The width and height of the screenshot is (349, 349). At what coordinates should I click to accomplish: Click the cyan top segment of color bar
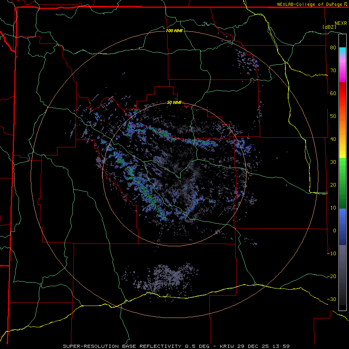click(x=342, y=51)
